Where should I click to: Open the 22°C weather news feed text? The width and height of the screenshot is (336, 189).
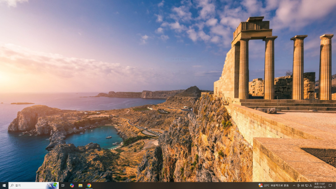coord(276,185)
